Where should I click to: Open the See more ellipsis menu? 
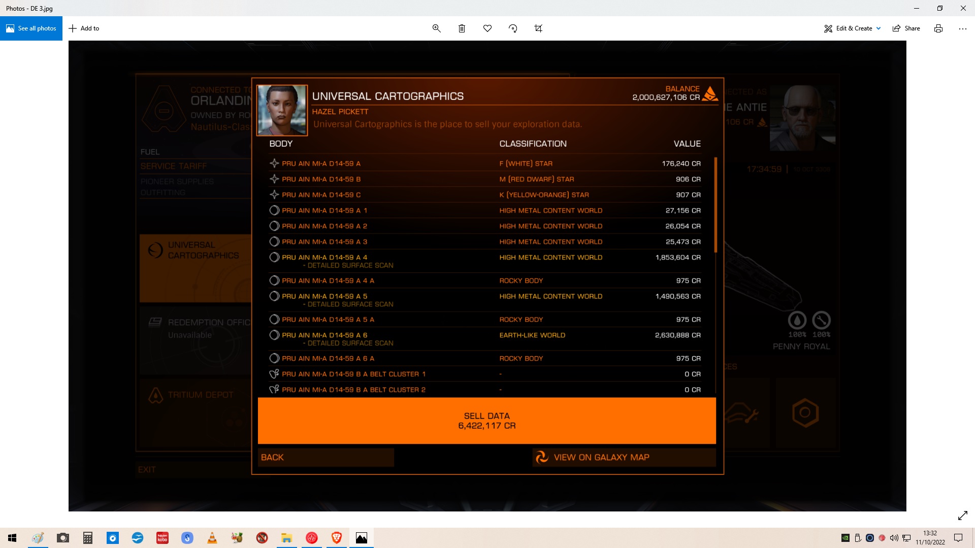point(962,28)
